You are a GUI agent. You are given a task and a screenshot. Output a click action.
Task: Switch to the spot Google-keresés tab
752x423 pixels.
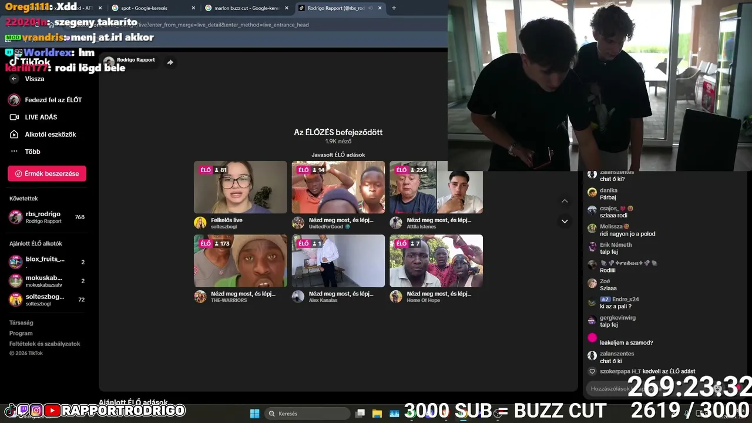click(152, 8)
